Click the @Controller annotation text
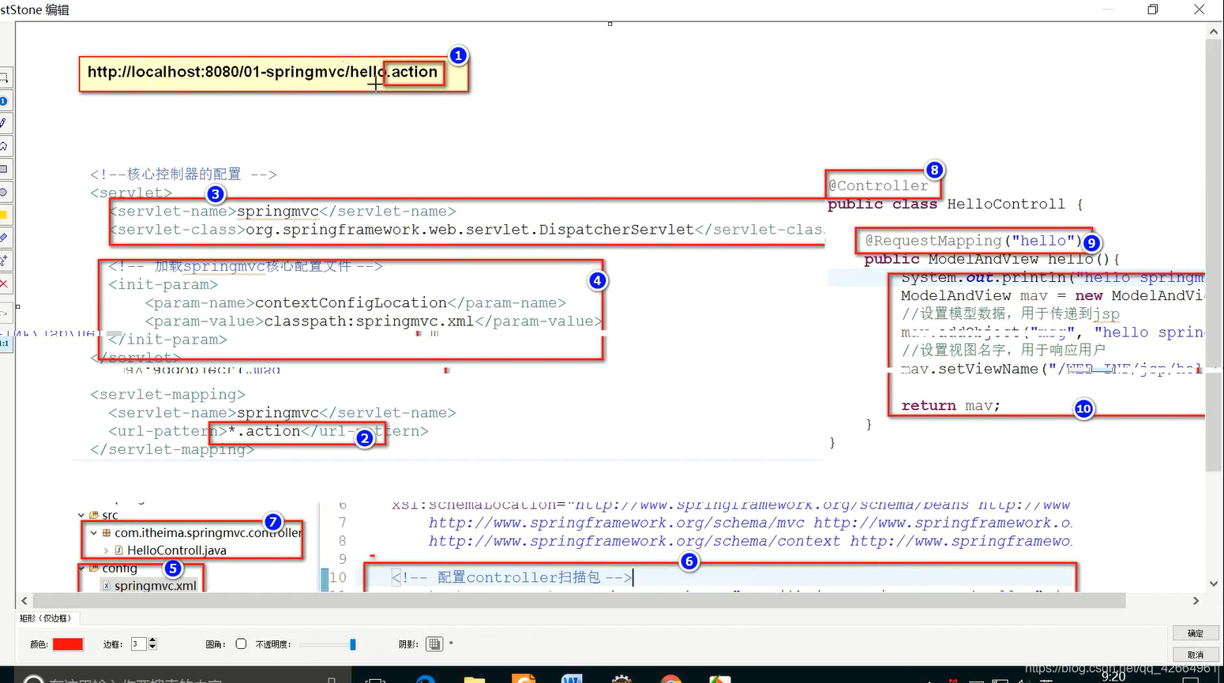Viewport: 1224px width, 683px height. click(x=879, y=186)
